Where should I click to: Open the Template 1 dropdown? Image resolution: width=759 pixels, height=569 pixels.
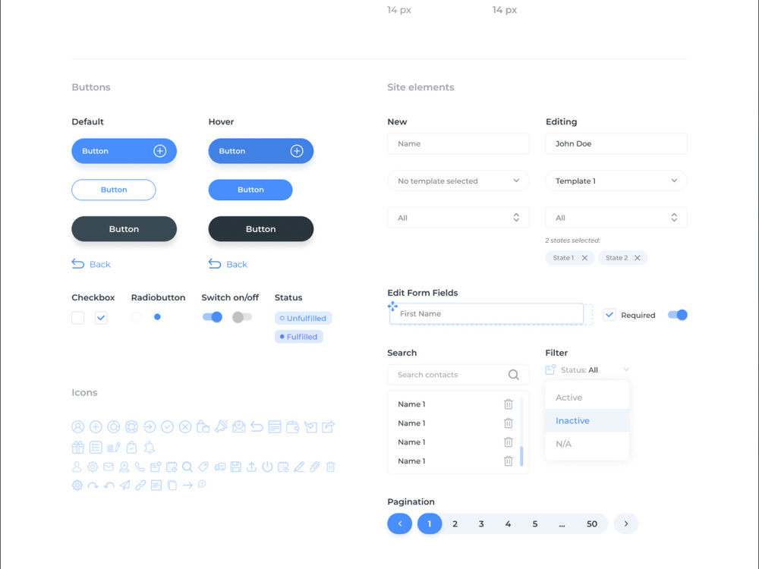pos(616,181)
